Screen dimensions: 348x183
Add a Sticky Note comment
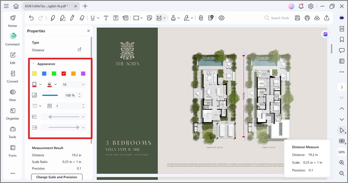click(150, 18)
